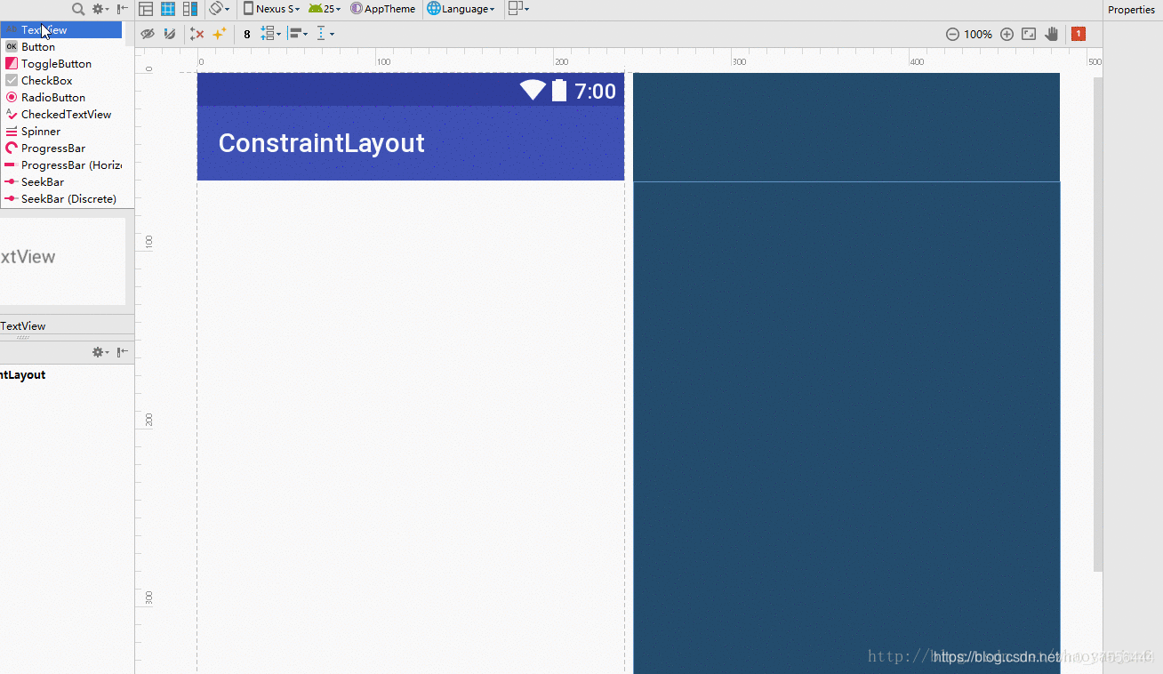
Task: Select RadioButton in the palette
Action: (60, 98)
